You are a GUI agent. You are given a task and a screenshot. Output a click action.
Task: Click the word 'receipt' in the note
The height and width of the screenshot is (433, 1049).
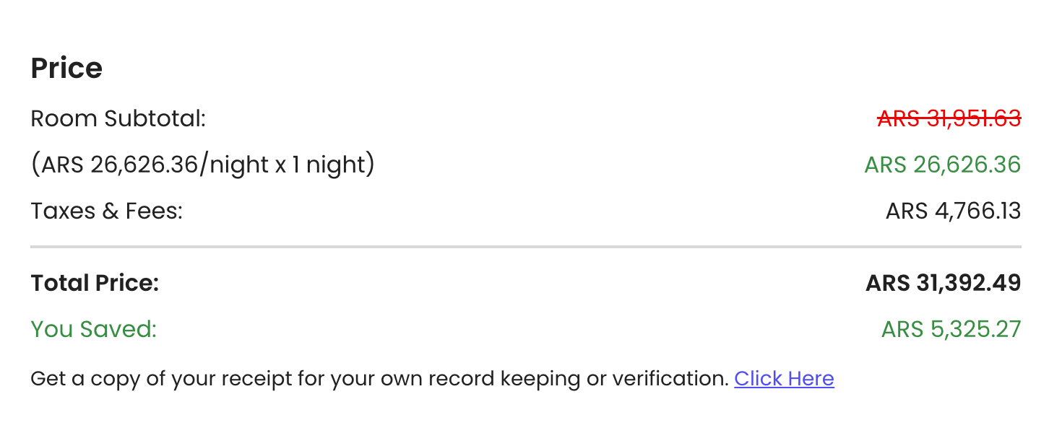(285, 378)
